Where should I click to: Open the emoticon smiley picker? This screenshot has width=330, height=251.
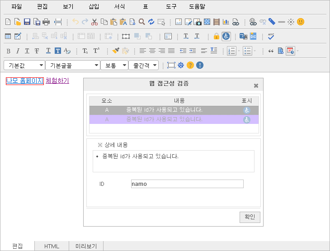pos(301,22)
